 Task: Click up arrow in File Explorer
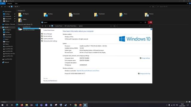(9, 7)
